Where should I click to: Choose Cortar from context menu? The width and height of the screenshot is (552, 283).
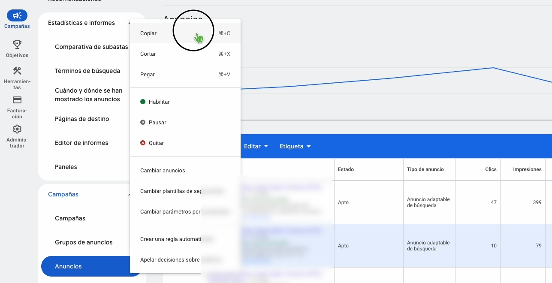(x=185, y=54)
